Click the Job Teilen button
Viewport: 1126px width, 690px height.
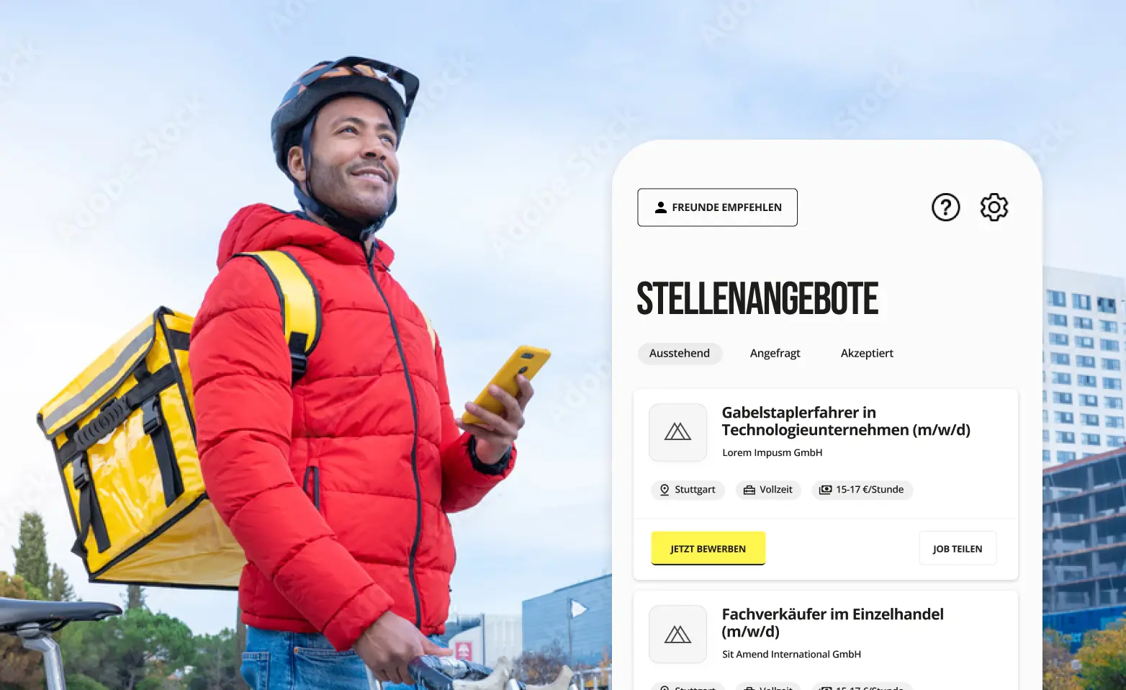click(958, 548)
